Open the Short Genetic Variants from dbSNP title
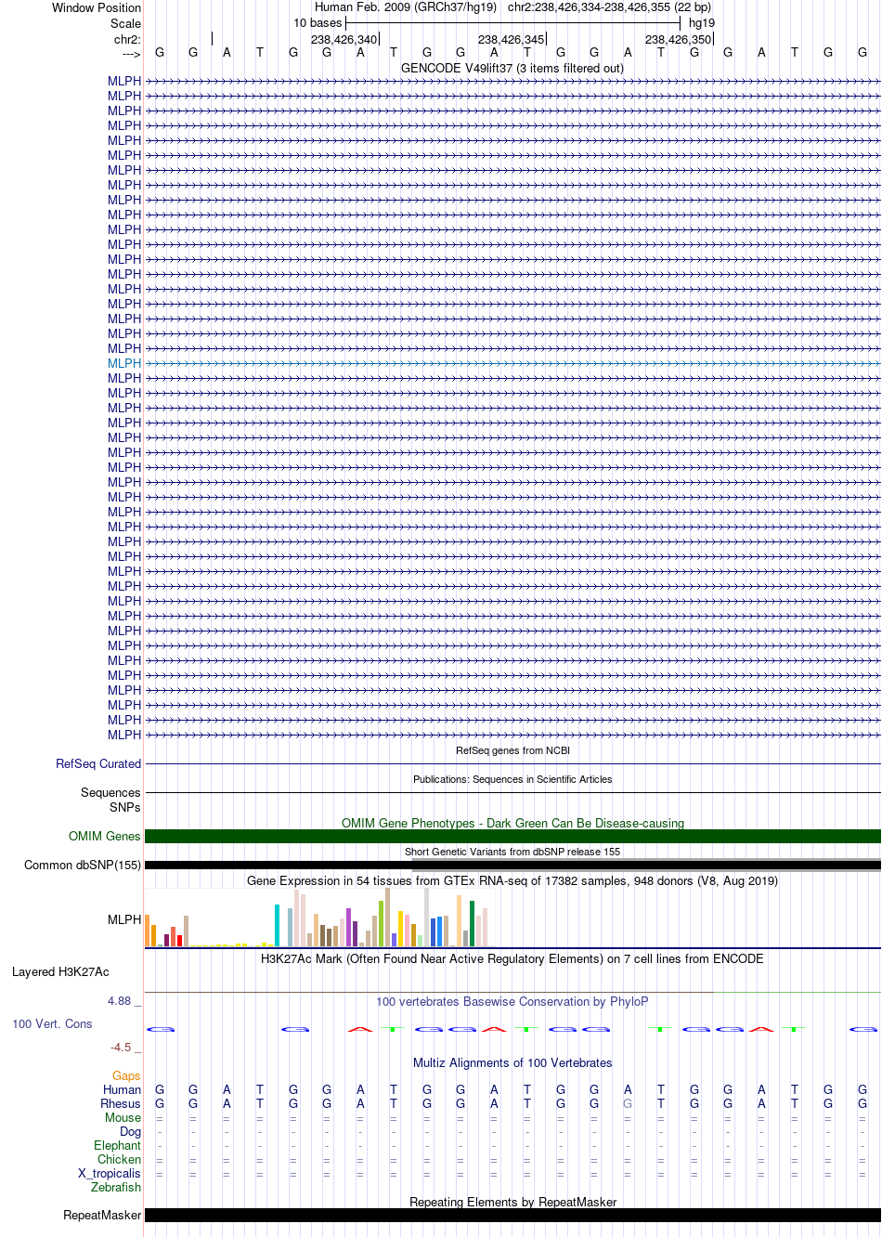 (512, 852)
